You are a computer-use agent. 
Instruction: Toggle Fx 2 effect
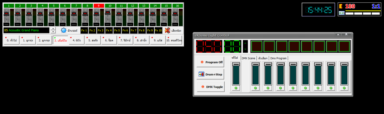click(92, 30)
